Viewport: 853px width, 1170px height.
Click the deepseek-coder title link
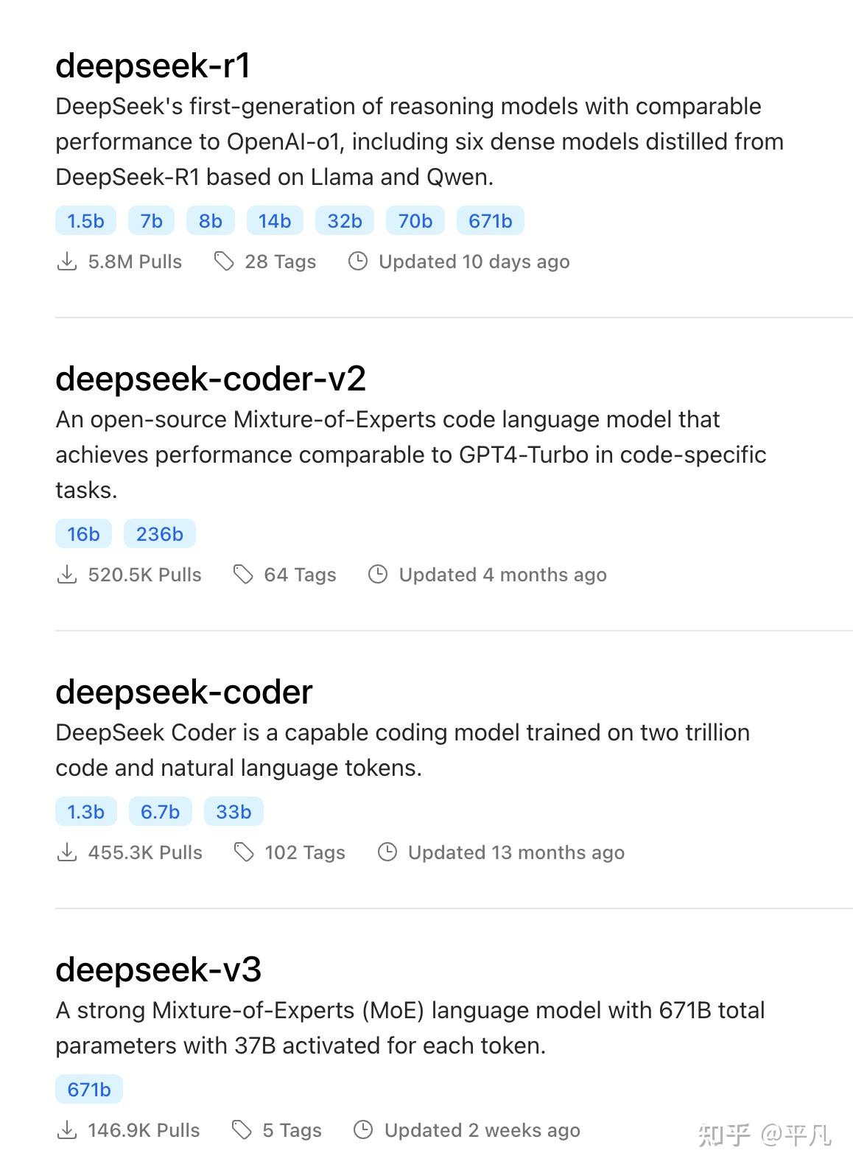pyautogui.click(x=184, y=691)
